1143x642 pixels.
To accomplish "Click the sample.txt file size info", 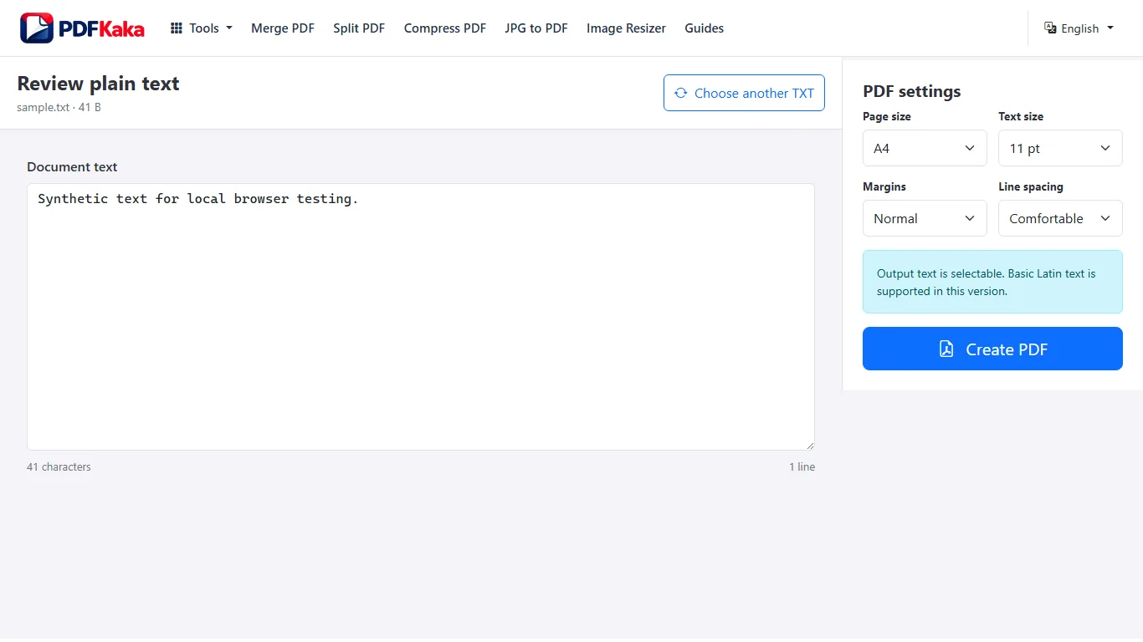I will [59, 107].
